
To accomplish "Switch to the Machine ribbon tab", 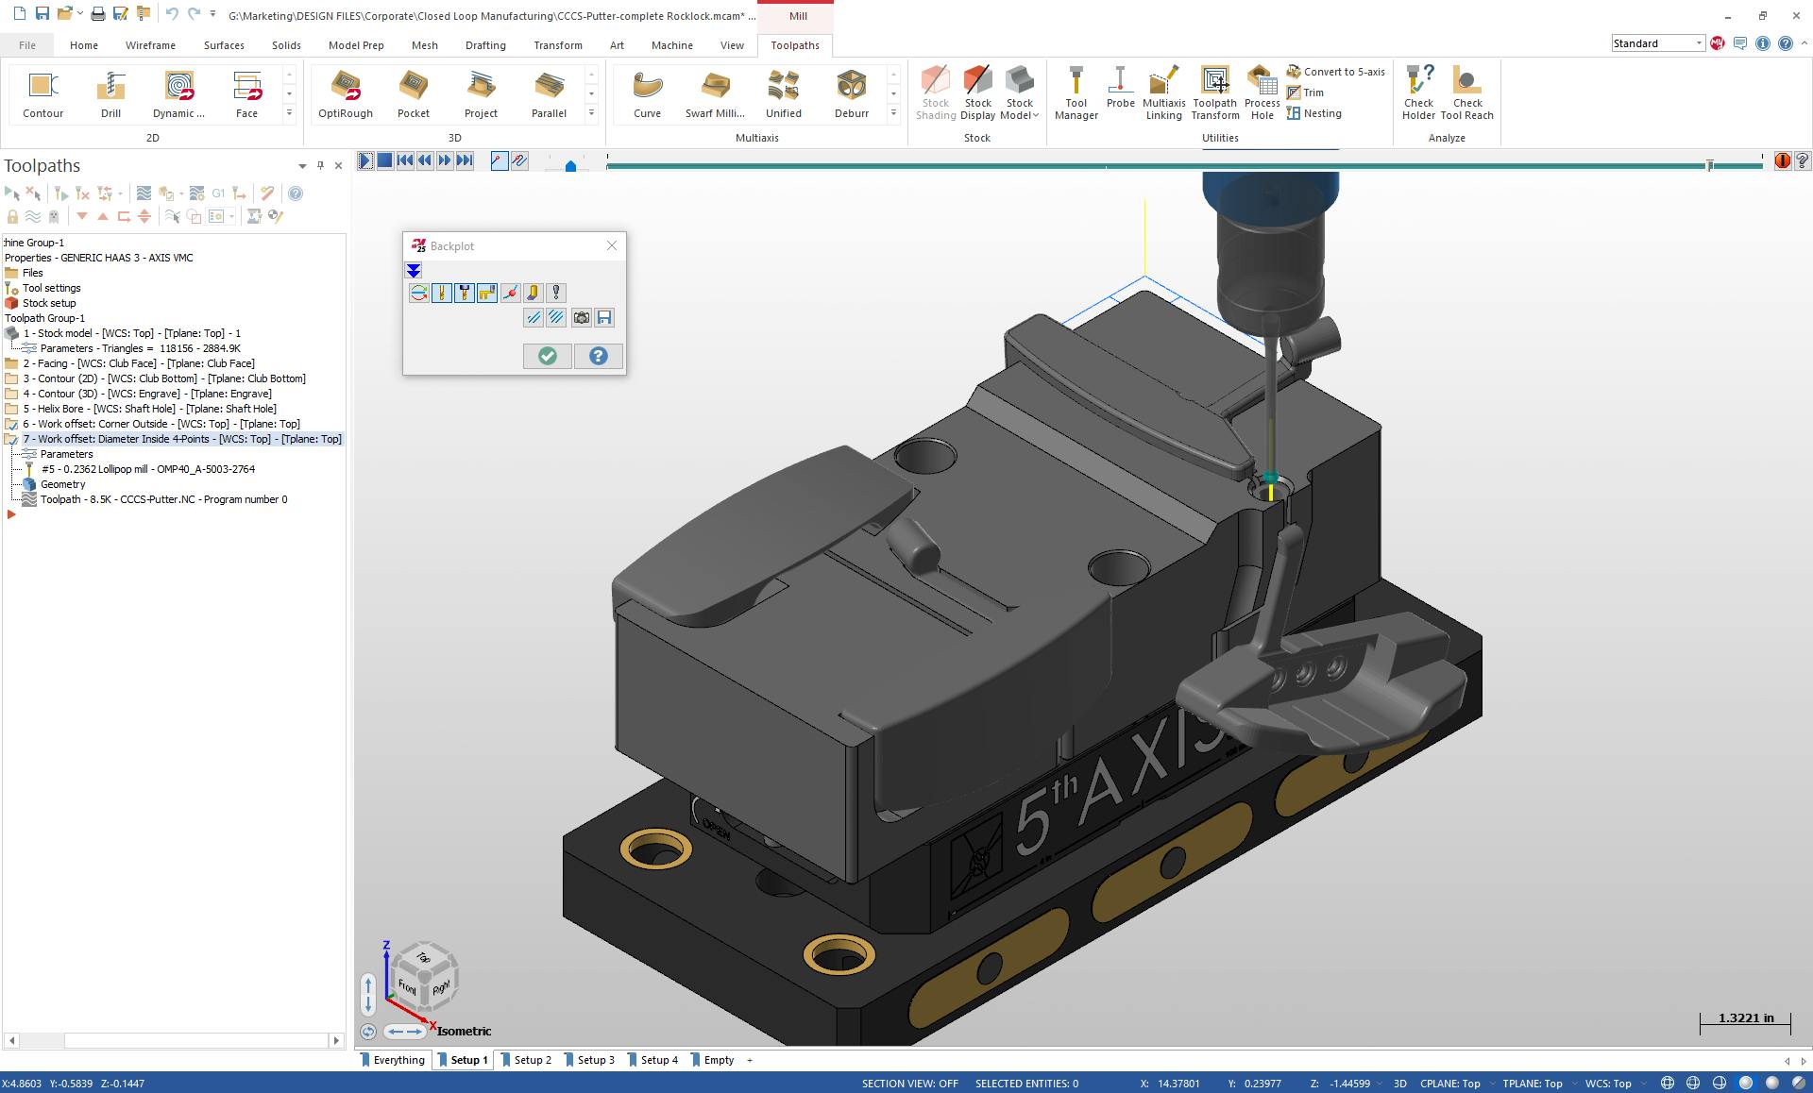I will [x=671, y=44].
